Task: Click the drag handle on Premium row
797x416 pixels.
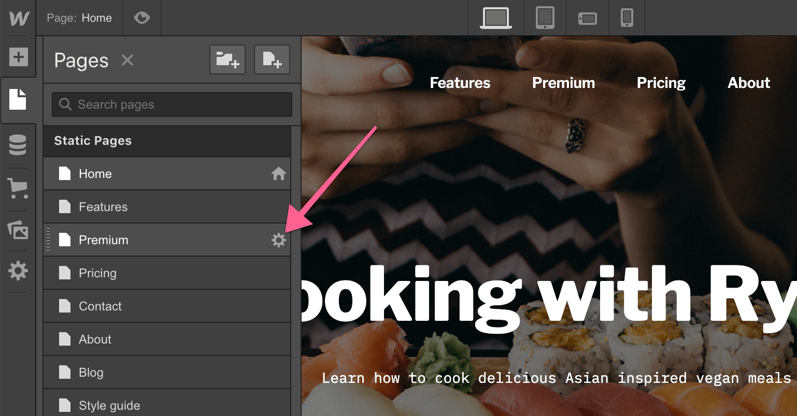Action: tap(48, 240)
